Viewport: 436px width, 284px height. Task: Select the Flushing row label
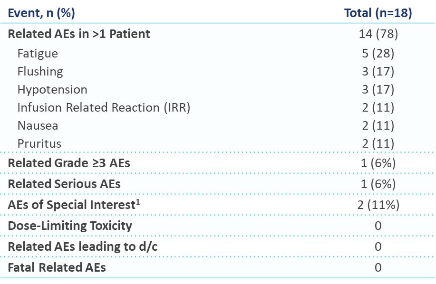click(40, 71)
